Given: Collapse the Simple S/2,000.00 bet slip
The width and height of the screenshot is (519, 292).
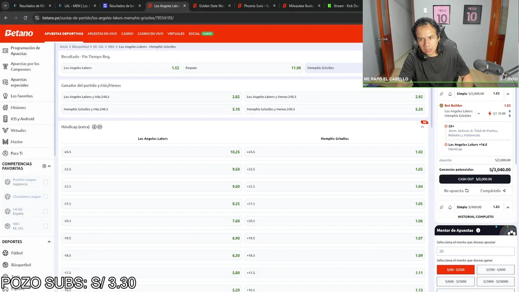Looking at the screenshot, I should tap(508, 94).
